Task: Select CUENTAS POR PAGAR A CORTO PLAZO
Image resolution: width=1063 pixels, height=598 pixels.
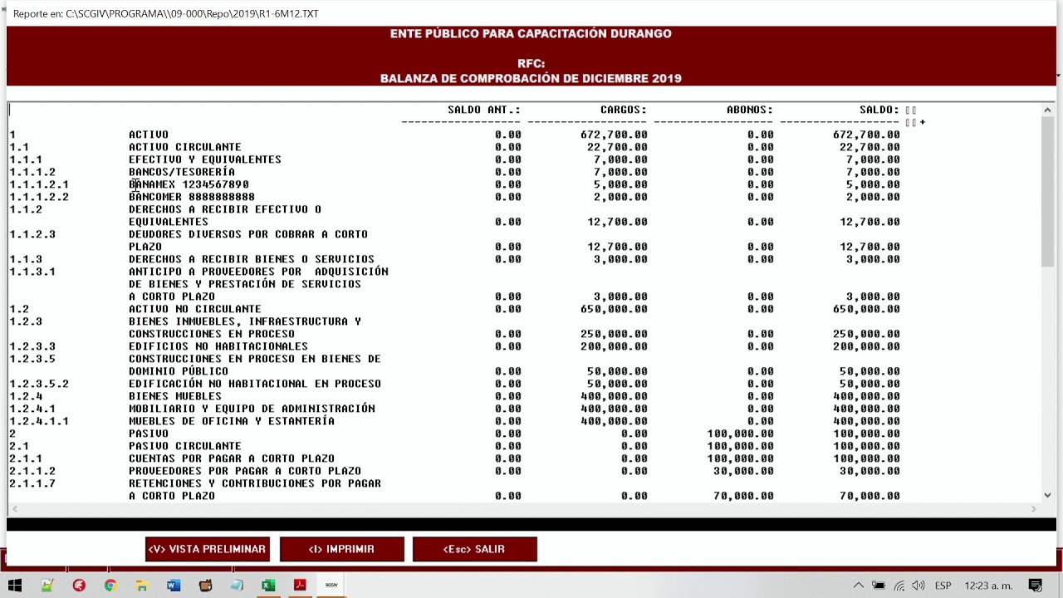Action: 232,458
